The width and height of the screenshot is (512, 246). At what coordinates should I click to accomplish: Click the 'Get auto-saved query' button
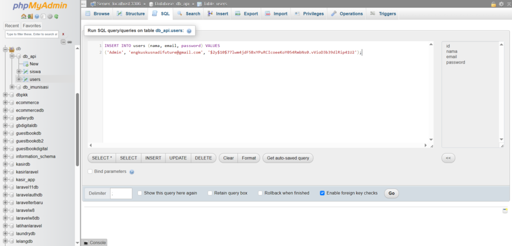tap(288, 158)
